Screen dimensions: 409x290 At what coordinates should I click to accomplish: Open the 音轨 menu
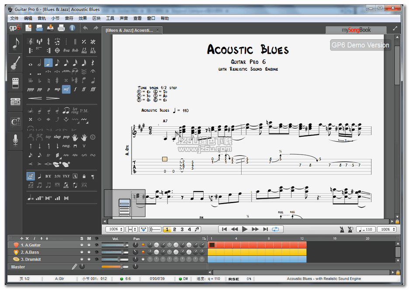[x=42, y=18]
